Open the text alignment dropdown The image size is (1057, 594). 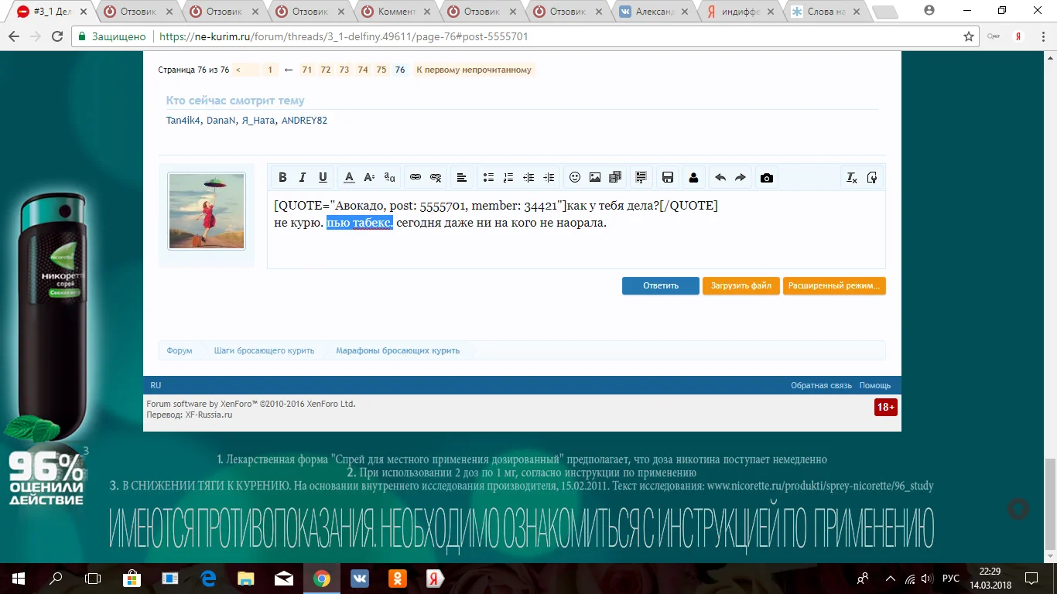[x=462, y=177]
